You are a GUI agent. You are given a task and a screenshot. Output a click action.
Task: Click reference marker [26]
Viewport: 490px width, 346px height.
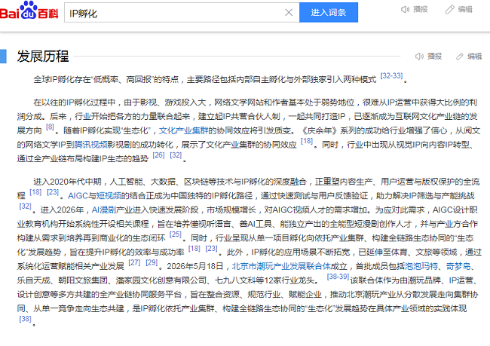tap(158, 155)
